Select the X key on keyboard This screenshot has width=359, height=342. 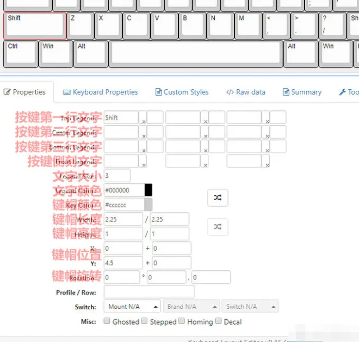point(108,26)
